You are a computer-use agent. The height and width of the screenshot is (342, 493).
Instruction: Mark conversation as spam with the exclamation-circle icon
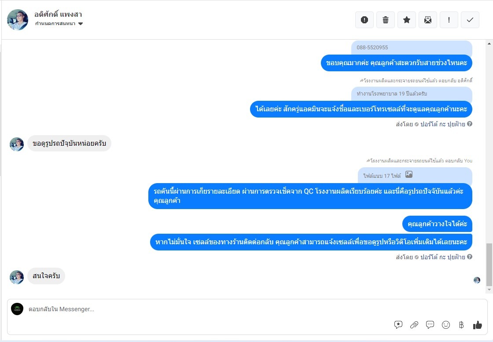click(x=364, y=20)
